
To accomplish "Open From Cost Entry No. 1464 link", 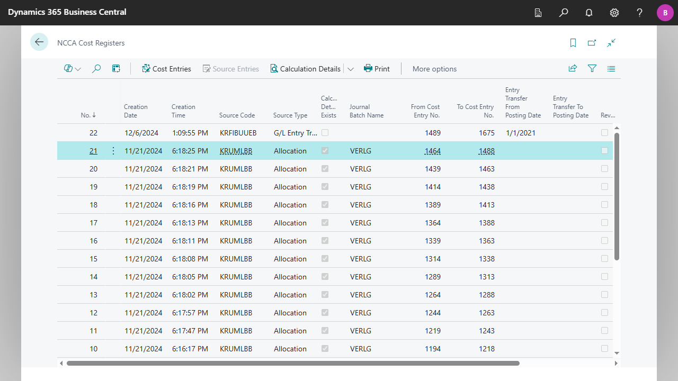I will click(x=432, y=151).
